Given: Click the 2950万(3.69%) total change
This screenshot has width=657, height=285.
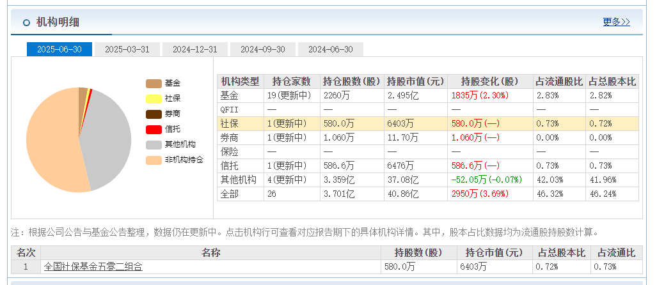Looking at the screenshot, I should pos(480,194).
